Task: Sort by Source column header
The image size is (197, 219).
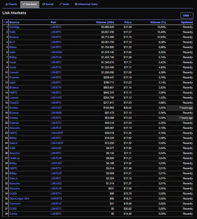Action: click(x=14, y=22)
